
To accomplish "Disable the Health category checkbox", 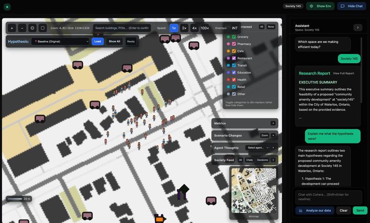I will tap(234, 80).
